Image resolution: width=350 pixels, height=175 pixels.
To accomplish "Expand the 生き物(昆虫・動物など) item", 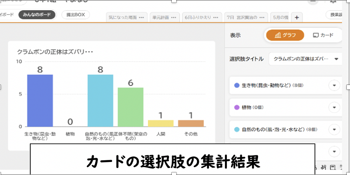I will [x=334, y=85].
